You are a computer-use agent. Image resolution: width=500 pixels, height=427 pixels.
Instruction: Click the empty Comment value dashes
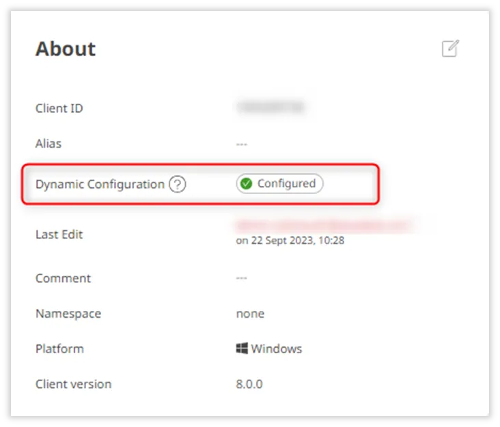(x=241, y=279)
